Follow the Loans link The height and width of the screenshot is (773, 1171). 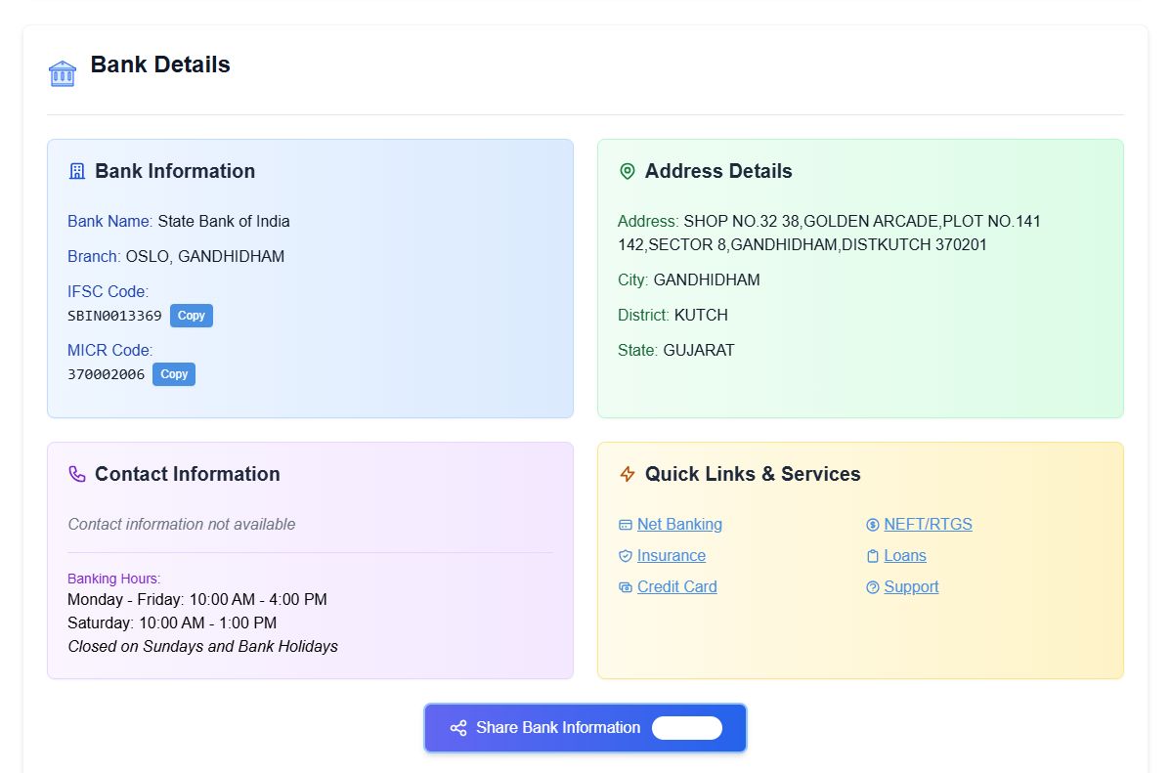pyautogui.click(x=905, y=556)
